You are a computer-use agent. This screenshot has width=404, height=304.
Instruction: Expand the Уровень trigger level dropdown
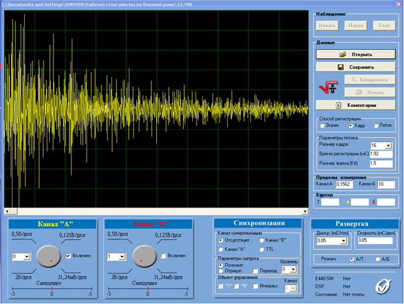click(x=293, y=270)
